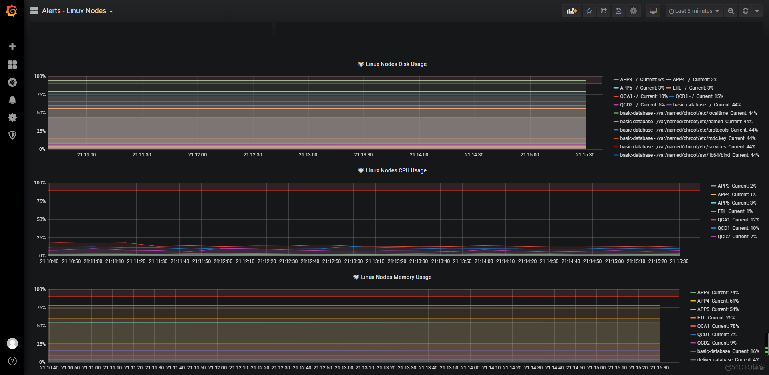769x375 pixels.
Task: Click heart alert icon of Disk Usage panel
Action: tap(361, 64)
